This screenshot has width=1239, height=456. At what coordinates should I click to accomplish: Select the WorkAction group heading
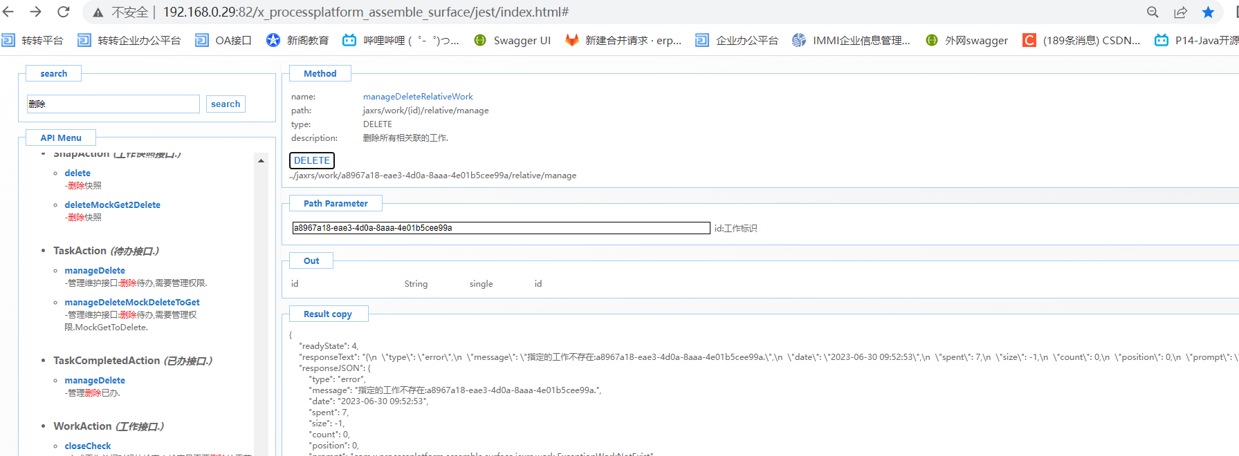point(109,426)
